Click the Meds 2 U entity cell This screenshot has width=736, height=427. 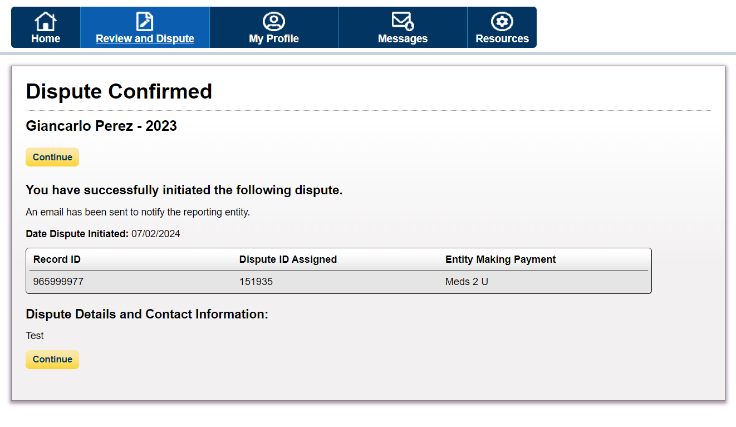(467, 282)
